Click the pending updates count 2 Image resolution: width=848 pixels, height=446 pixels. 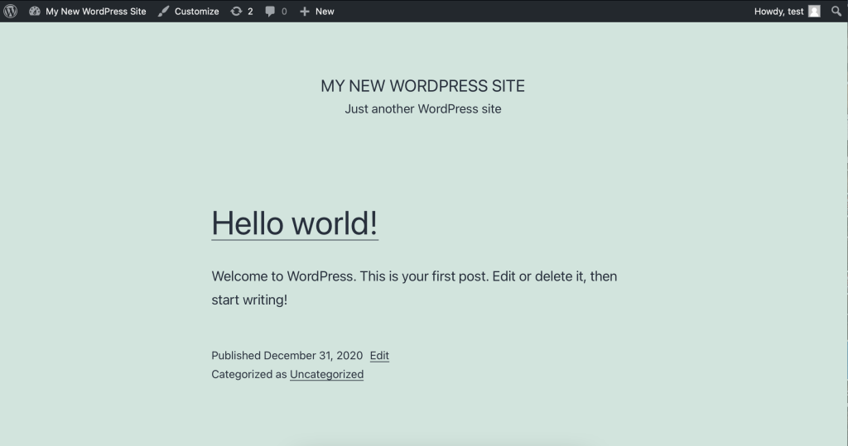pos(250,12)
